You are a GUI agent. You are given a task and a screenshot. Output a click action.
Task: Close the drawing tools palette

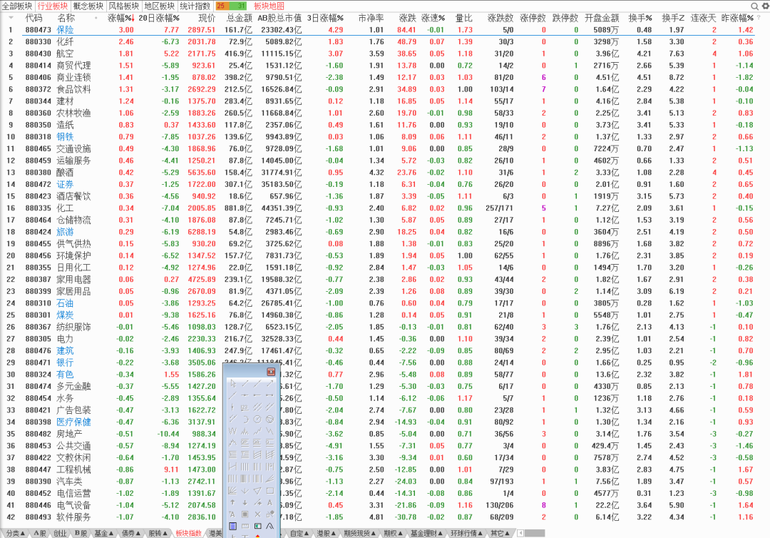coord(271,372)
